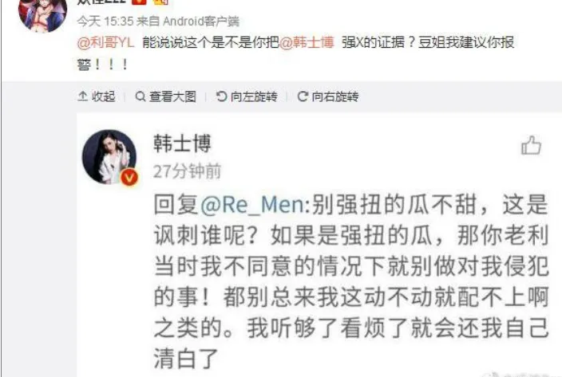Open the poster's profile avatar

42,14
